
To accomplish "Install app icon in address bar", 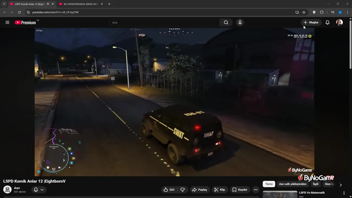I will point(297,12).
